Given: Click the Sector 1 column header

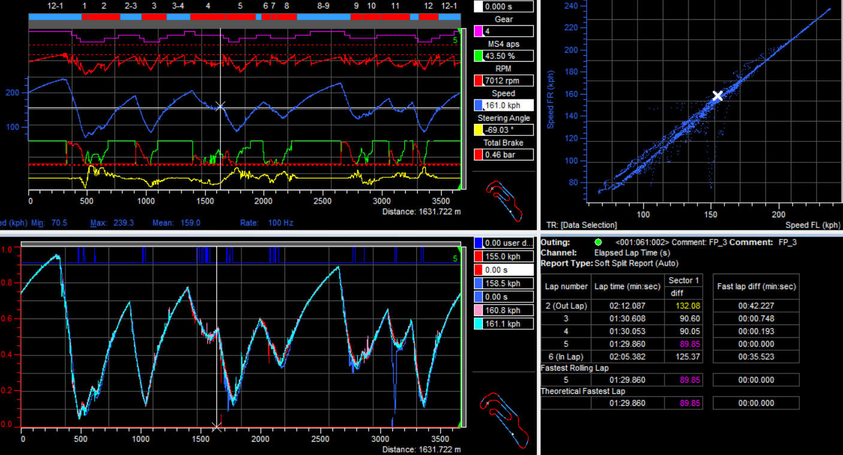Looking at the screenshot, I should click(684, 280).
